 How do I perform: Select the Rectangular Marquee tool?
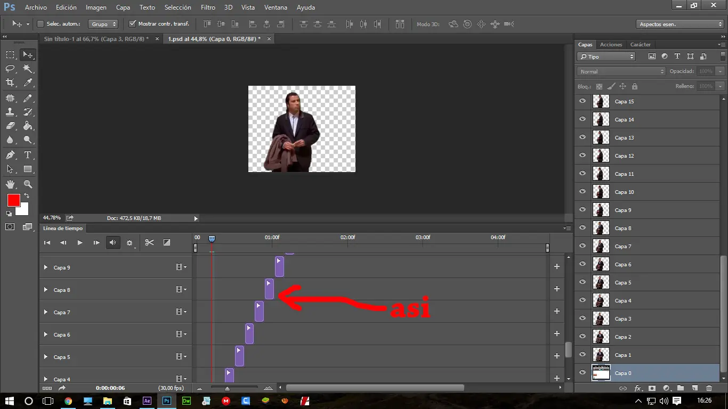[x=10, y=55]
